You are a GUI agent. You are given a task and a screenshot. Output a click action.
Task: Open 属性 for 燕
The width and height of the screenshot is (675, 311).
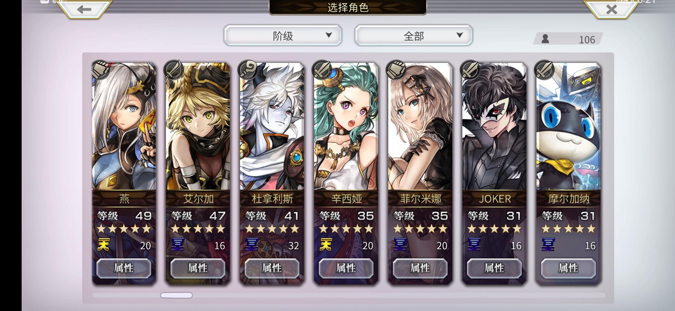(x=124, y=268)
